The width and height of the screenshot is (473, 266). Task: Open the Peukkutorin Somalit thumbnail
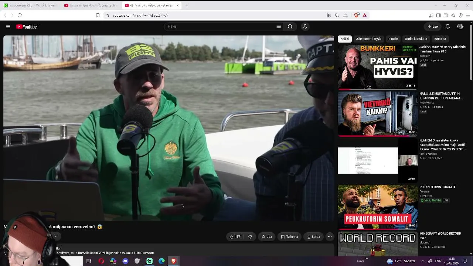pyautogui.click(x=378, y=207)
